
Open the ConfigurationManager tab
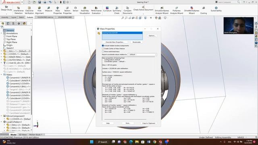pyautogui.click(x=13, y=23)
